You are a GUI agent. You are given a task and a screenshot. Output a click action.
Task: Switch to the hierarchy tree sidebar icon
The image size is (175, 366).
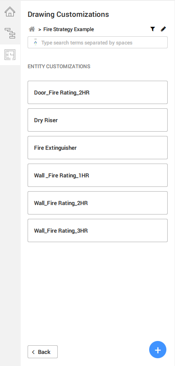point(10,33)
